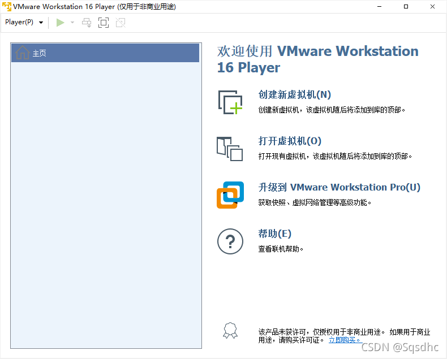Expand the power options dropdown arrow
This screenshot has height=359, width=447.
coord(72,23)
